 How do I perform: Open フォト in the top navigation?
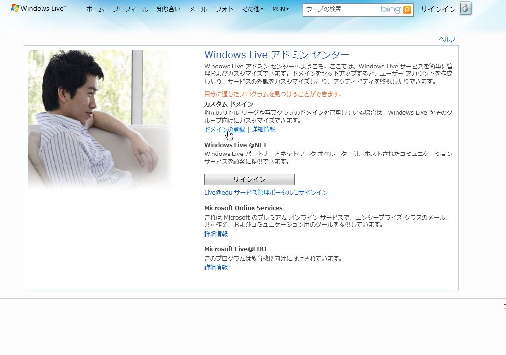tap(225, 9)
